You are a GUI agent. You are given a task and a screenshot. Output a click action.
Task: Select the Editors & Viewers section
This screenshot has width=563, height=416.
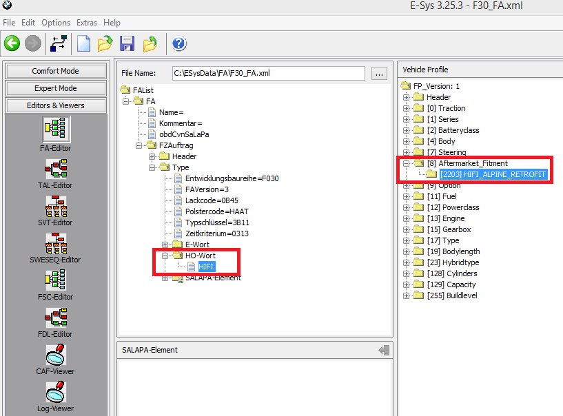(56, 105)
